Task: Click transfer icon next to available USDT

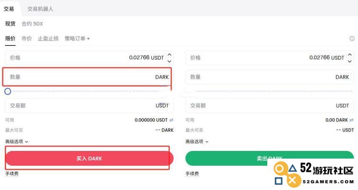Action: click(x=171, y=120)
